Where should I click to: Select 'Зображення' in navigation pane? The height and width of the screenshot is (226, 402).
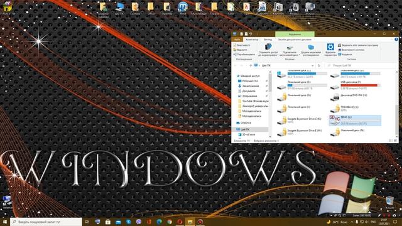pyautogui.click(x=247, y=96)
